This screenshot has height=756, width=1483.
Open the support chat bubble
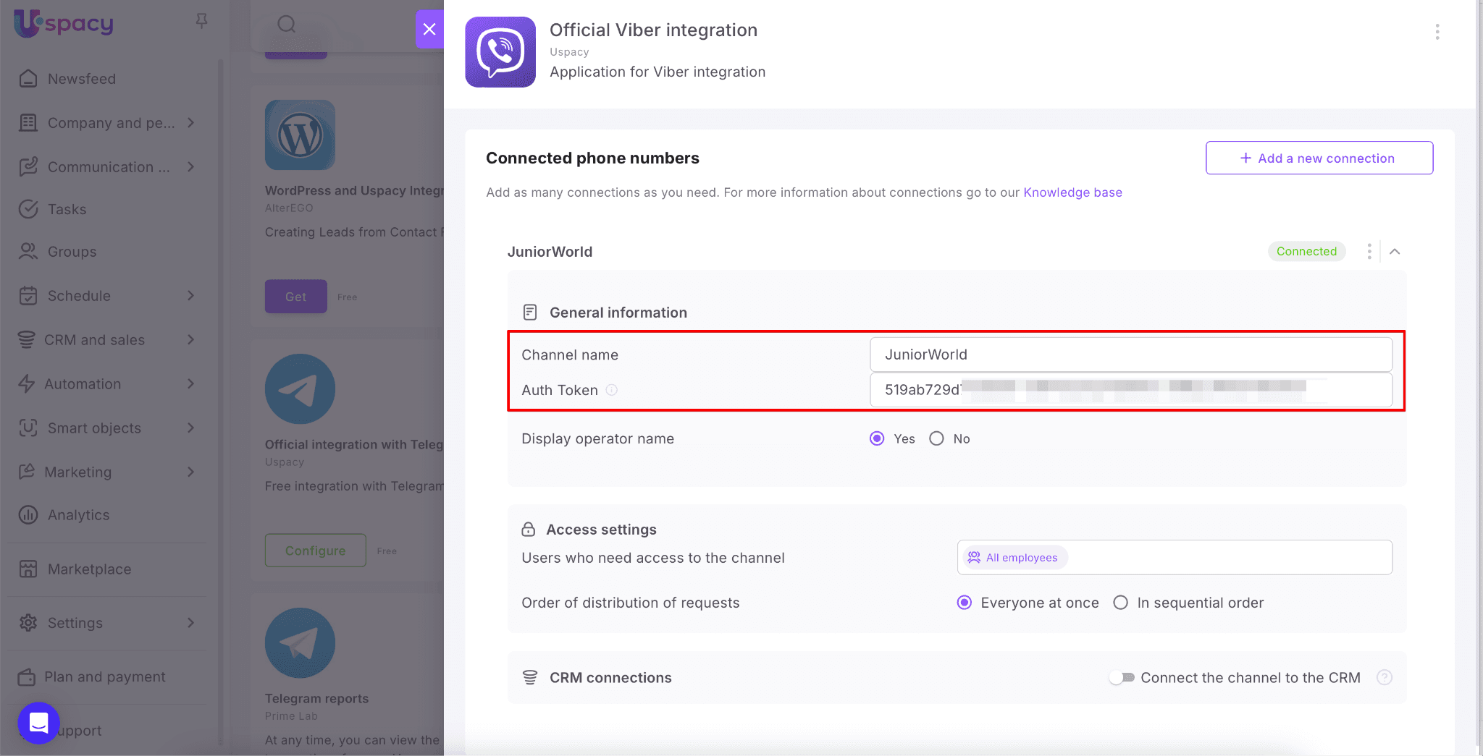(39, 723)
